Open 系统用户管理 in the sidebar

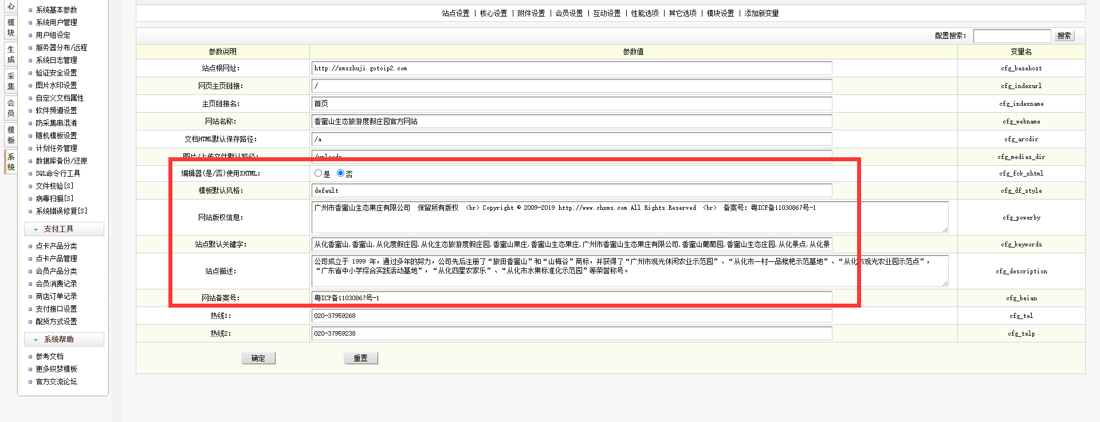tap(56, 22)
